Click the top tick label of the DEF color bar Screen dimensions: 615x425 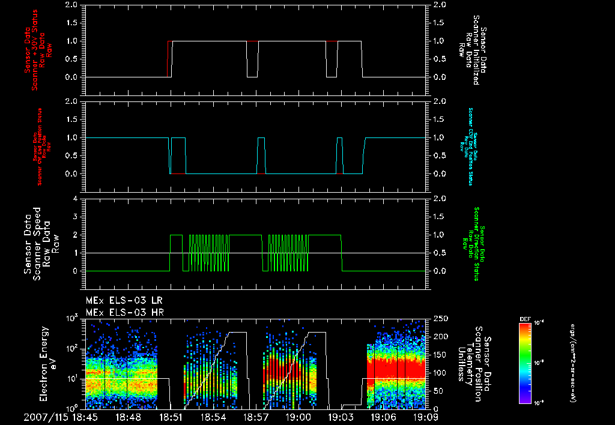click(539, 323)
